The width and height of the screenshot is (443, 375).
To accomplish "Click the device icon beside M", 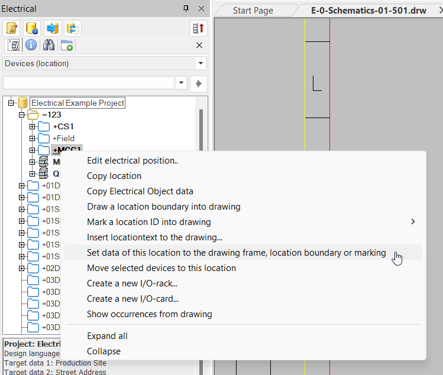I will point(44,162).
